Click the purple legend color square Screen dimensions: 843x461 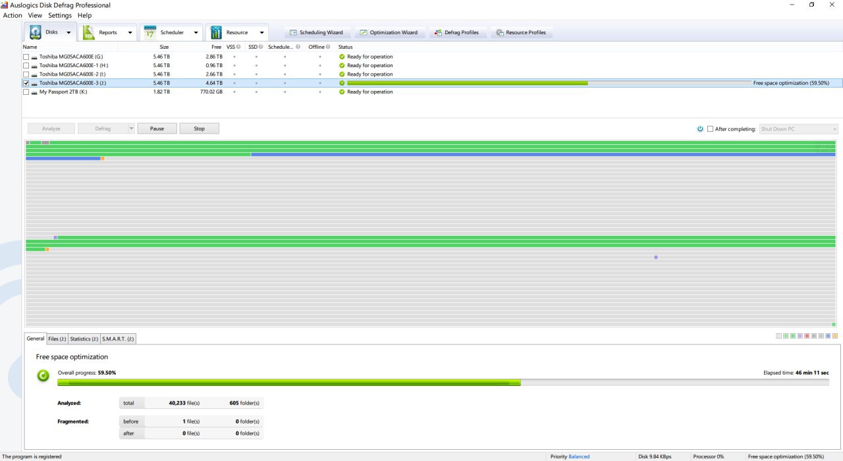[800, 336]
